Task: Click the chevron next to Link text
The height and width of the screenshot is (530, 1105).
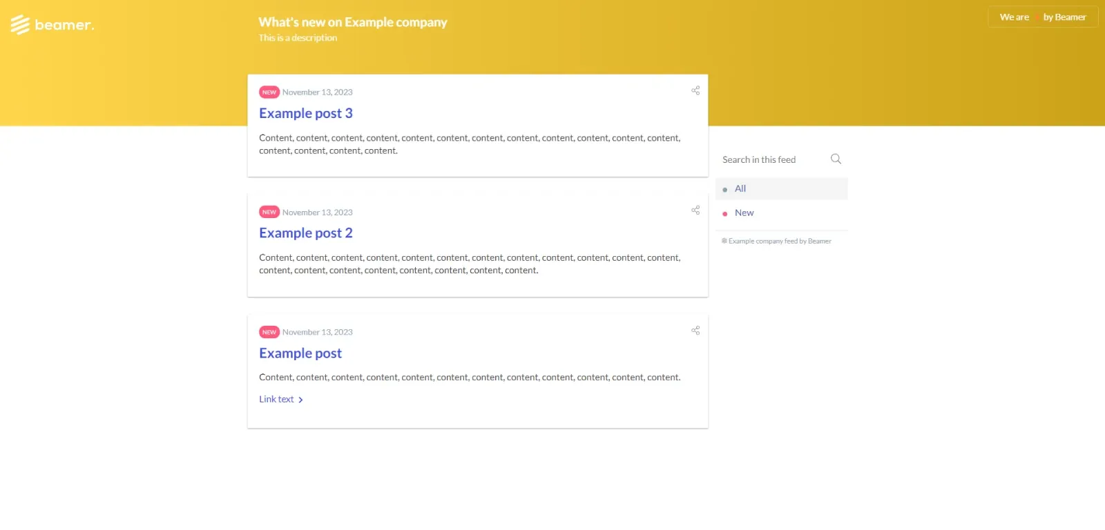Action: coord(300,400)
